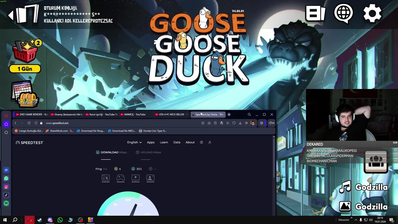Open the lobby players group icon
The height and width of the screenshot is (224, 398).
click(x=376, y=161)
